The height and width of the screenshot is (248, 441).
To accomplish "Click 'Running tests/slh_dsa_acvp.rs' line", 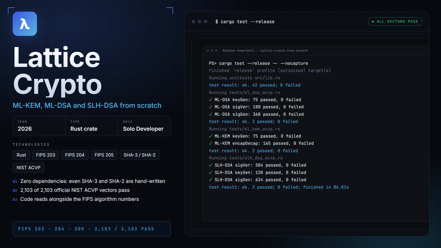I will 246,158.
